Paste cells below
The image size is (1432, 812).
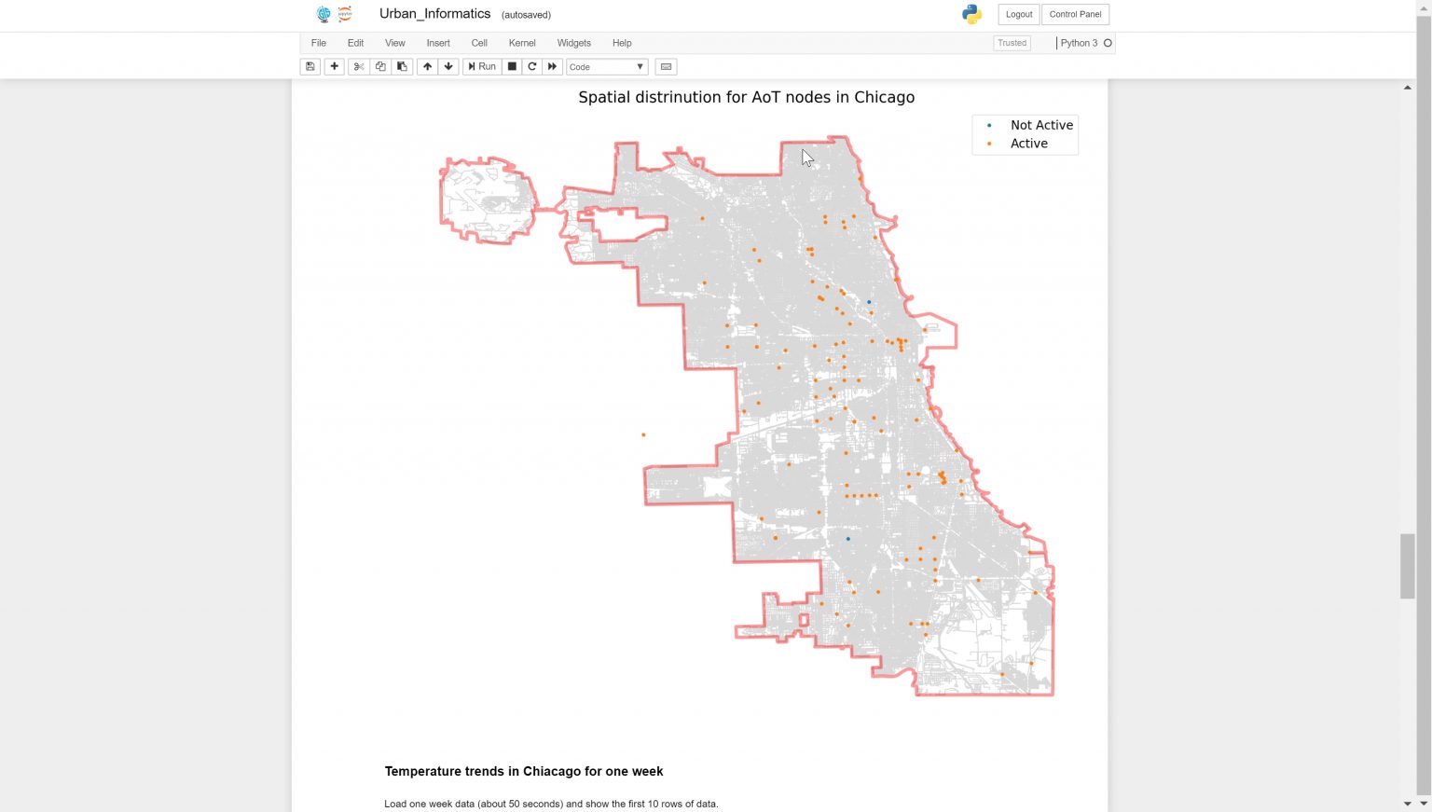pos(401,66)
